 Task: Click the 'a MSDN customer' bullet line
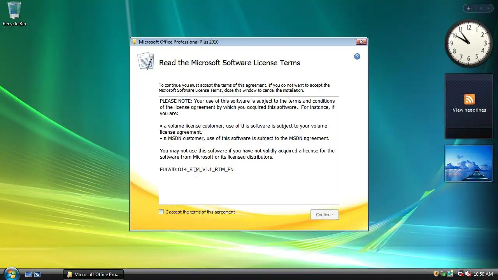click(245, 138)
